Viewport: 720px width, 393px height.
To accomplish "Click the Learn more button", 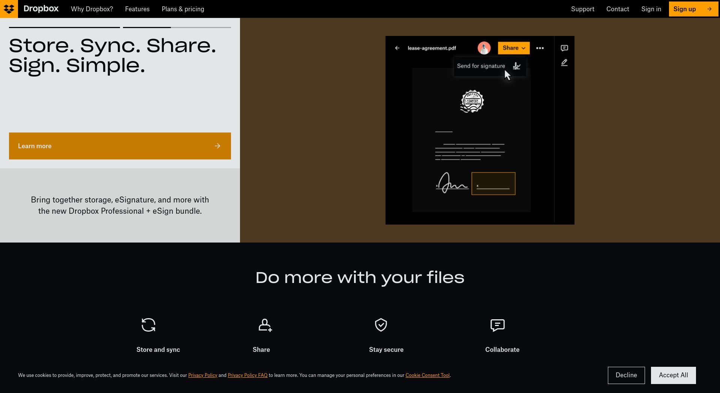I will 120,146.
